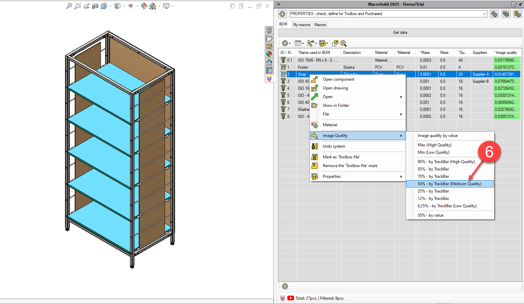Expand the File submenu entry
Screen dimensions: 524x304
[358, 114]
